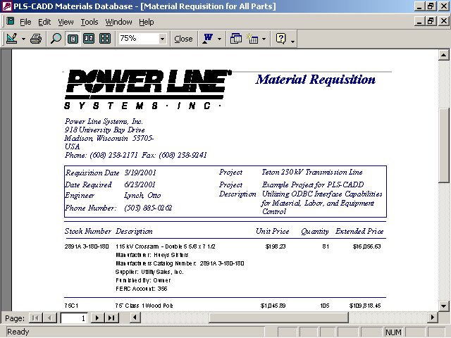451x338 pixels.
Task: Click the 'Stock Number' column header
Action: coord(87,231)
